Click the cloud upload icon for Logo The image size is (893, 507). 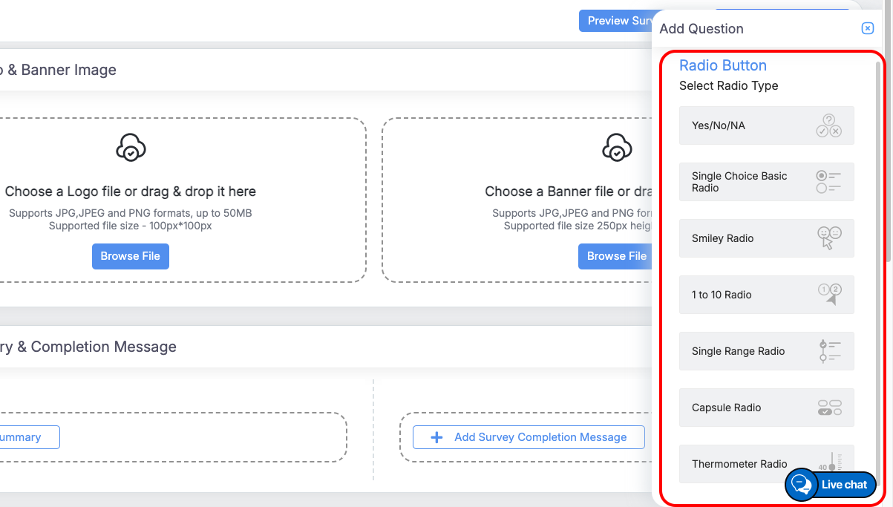[131, 148]
